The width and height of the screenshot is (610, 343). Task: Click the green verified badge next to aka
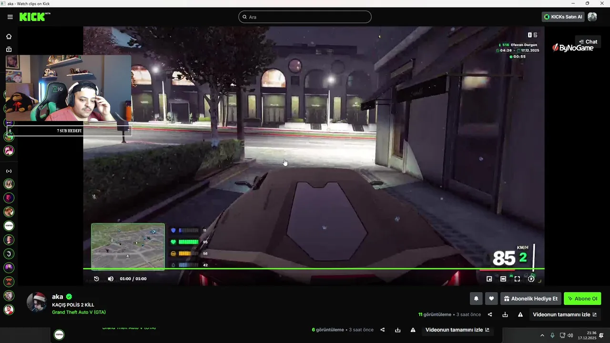[69, 296]
